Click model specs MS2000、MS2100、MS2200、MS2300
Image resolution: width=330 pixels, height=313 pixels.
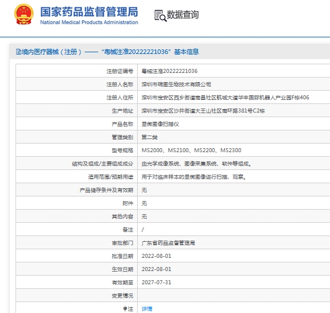coord(191,150)
